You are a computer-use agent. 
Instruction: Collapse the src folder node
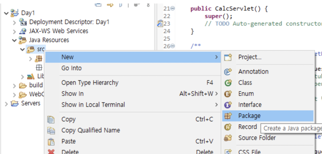pos(22,49)
